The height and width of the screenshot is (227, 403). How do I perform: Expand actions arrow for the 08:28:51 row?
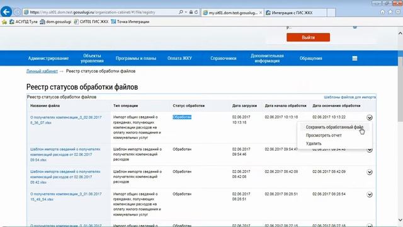370,195
